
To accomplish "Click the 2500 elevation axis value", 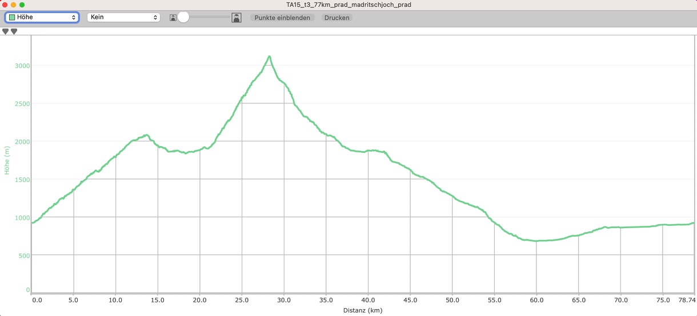I will click(x=22, y=104).
